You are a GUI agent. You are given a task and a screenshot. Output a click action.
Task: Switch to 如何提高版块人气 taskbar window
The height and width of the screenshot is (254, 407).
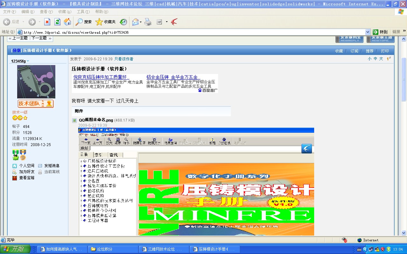63,249
